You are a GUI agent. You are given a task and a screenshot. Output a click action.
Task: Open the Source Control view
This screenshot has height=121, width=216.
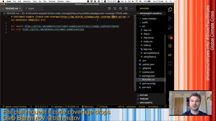(170, 18)
